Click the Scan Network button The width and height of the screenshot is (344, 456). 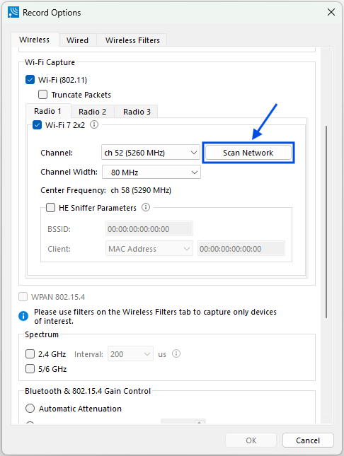248,153
